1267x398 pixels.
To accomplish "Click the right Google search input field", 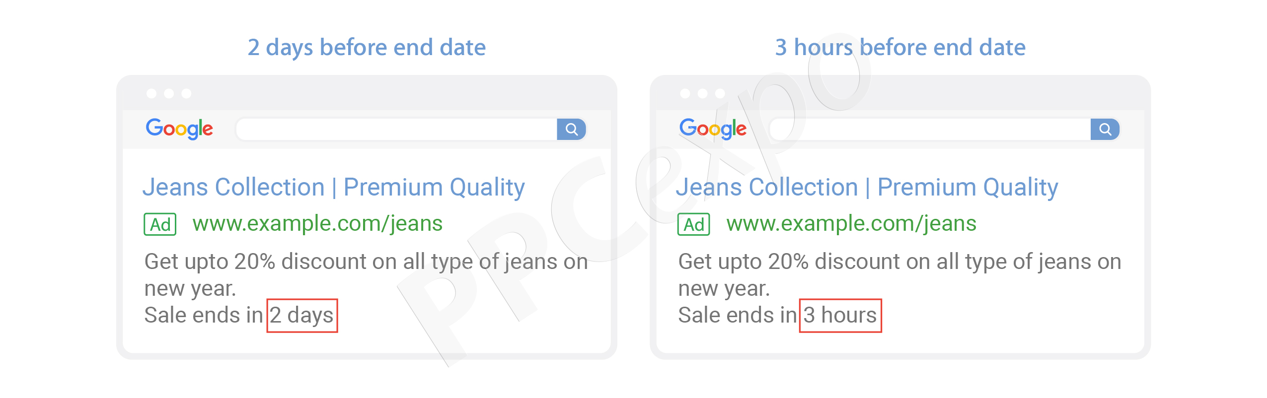I will coord(930,130).
